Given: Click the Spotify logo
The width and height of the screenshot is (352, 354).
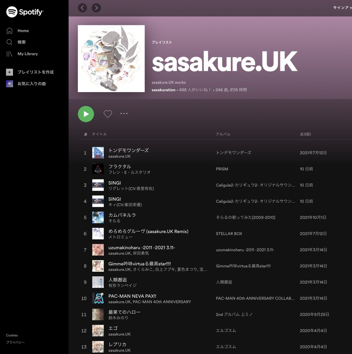Looking at the screenshot, I should click(x=25, y=12).
